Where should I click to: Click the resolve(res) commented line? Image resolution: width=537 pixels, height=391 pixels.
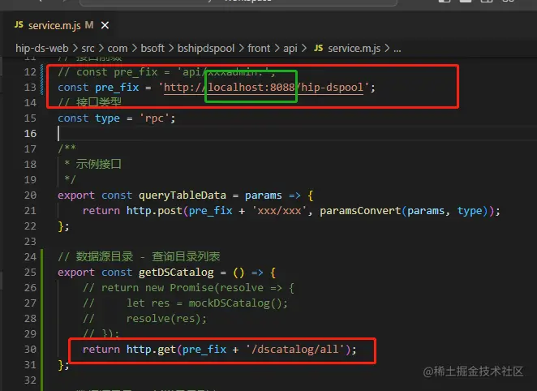tap(166, 319)
